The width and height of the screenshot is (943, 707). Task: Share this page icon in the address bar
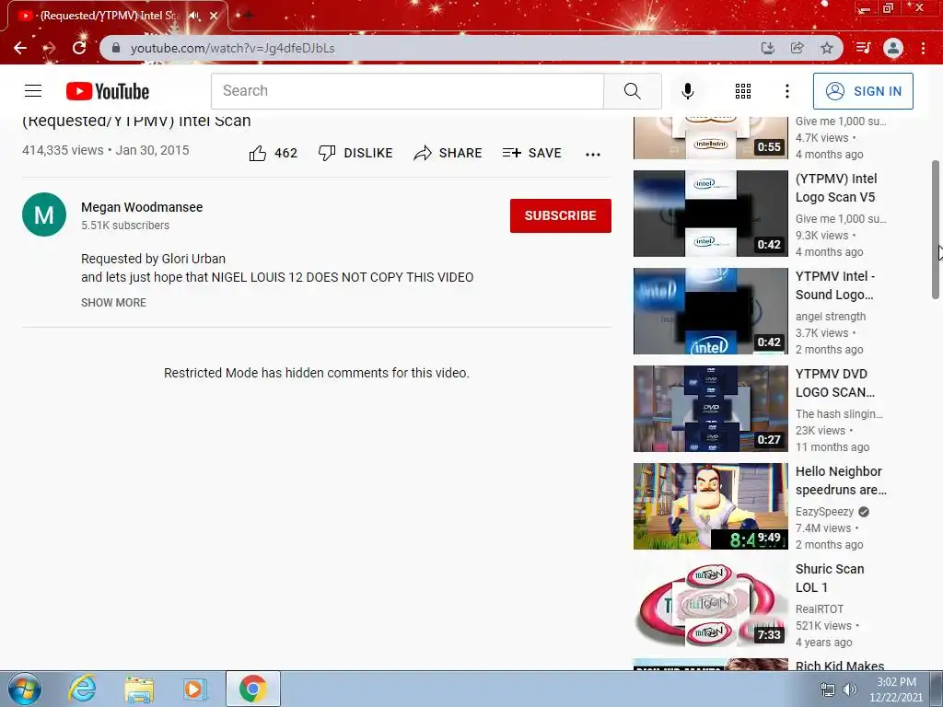pyautogui.click(x=797, y=48)
